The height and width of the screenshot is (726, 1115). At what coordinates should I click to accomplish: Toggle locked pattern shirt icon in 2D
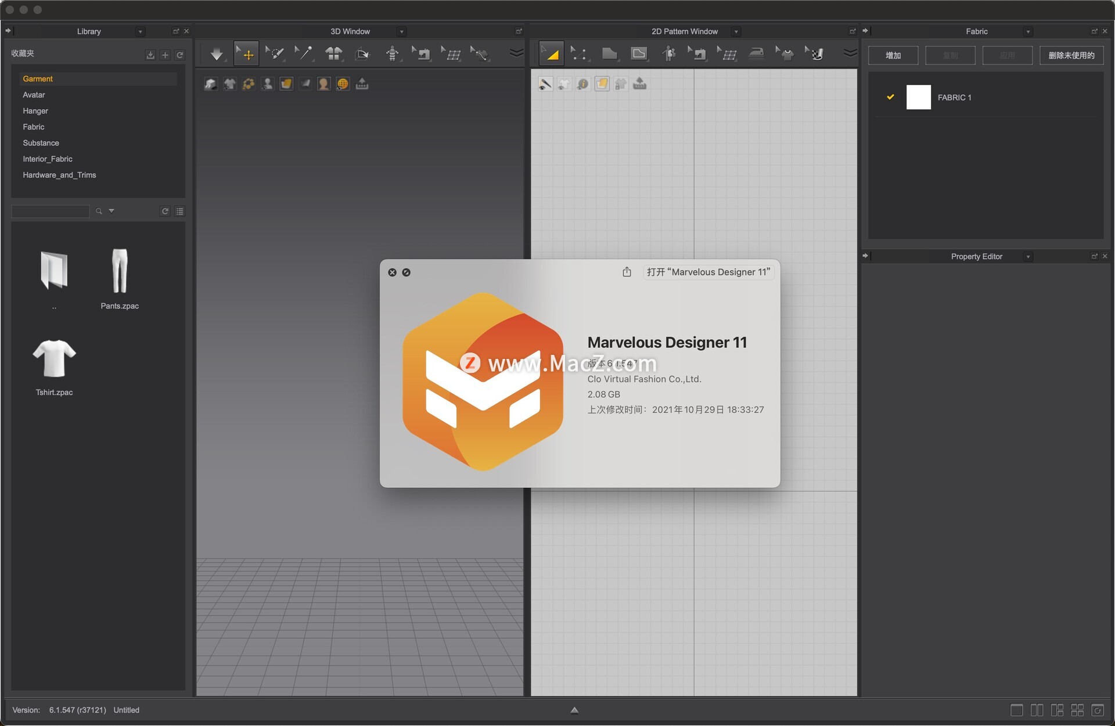click(621, 84)
